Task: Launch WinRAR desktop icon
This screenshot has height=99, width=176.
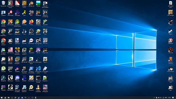Action: tap(3, 88)
